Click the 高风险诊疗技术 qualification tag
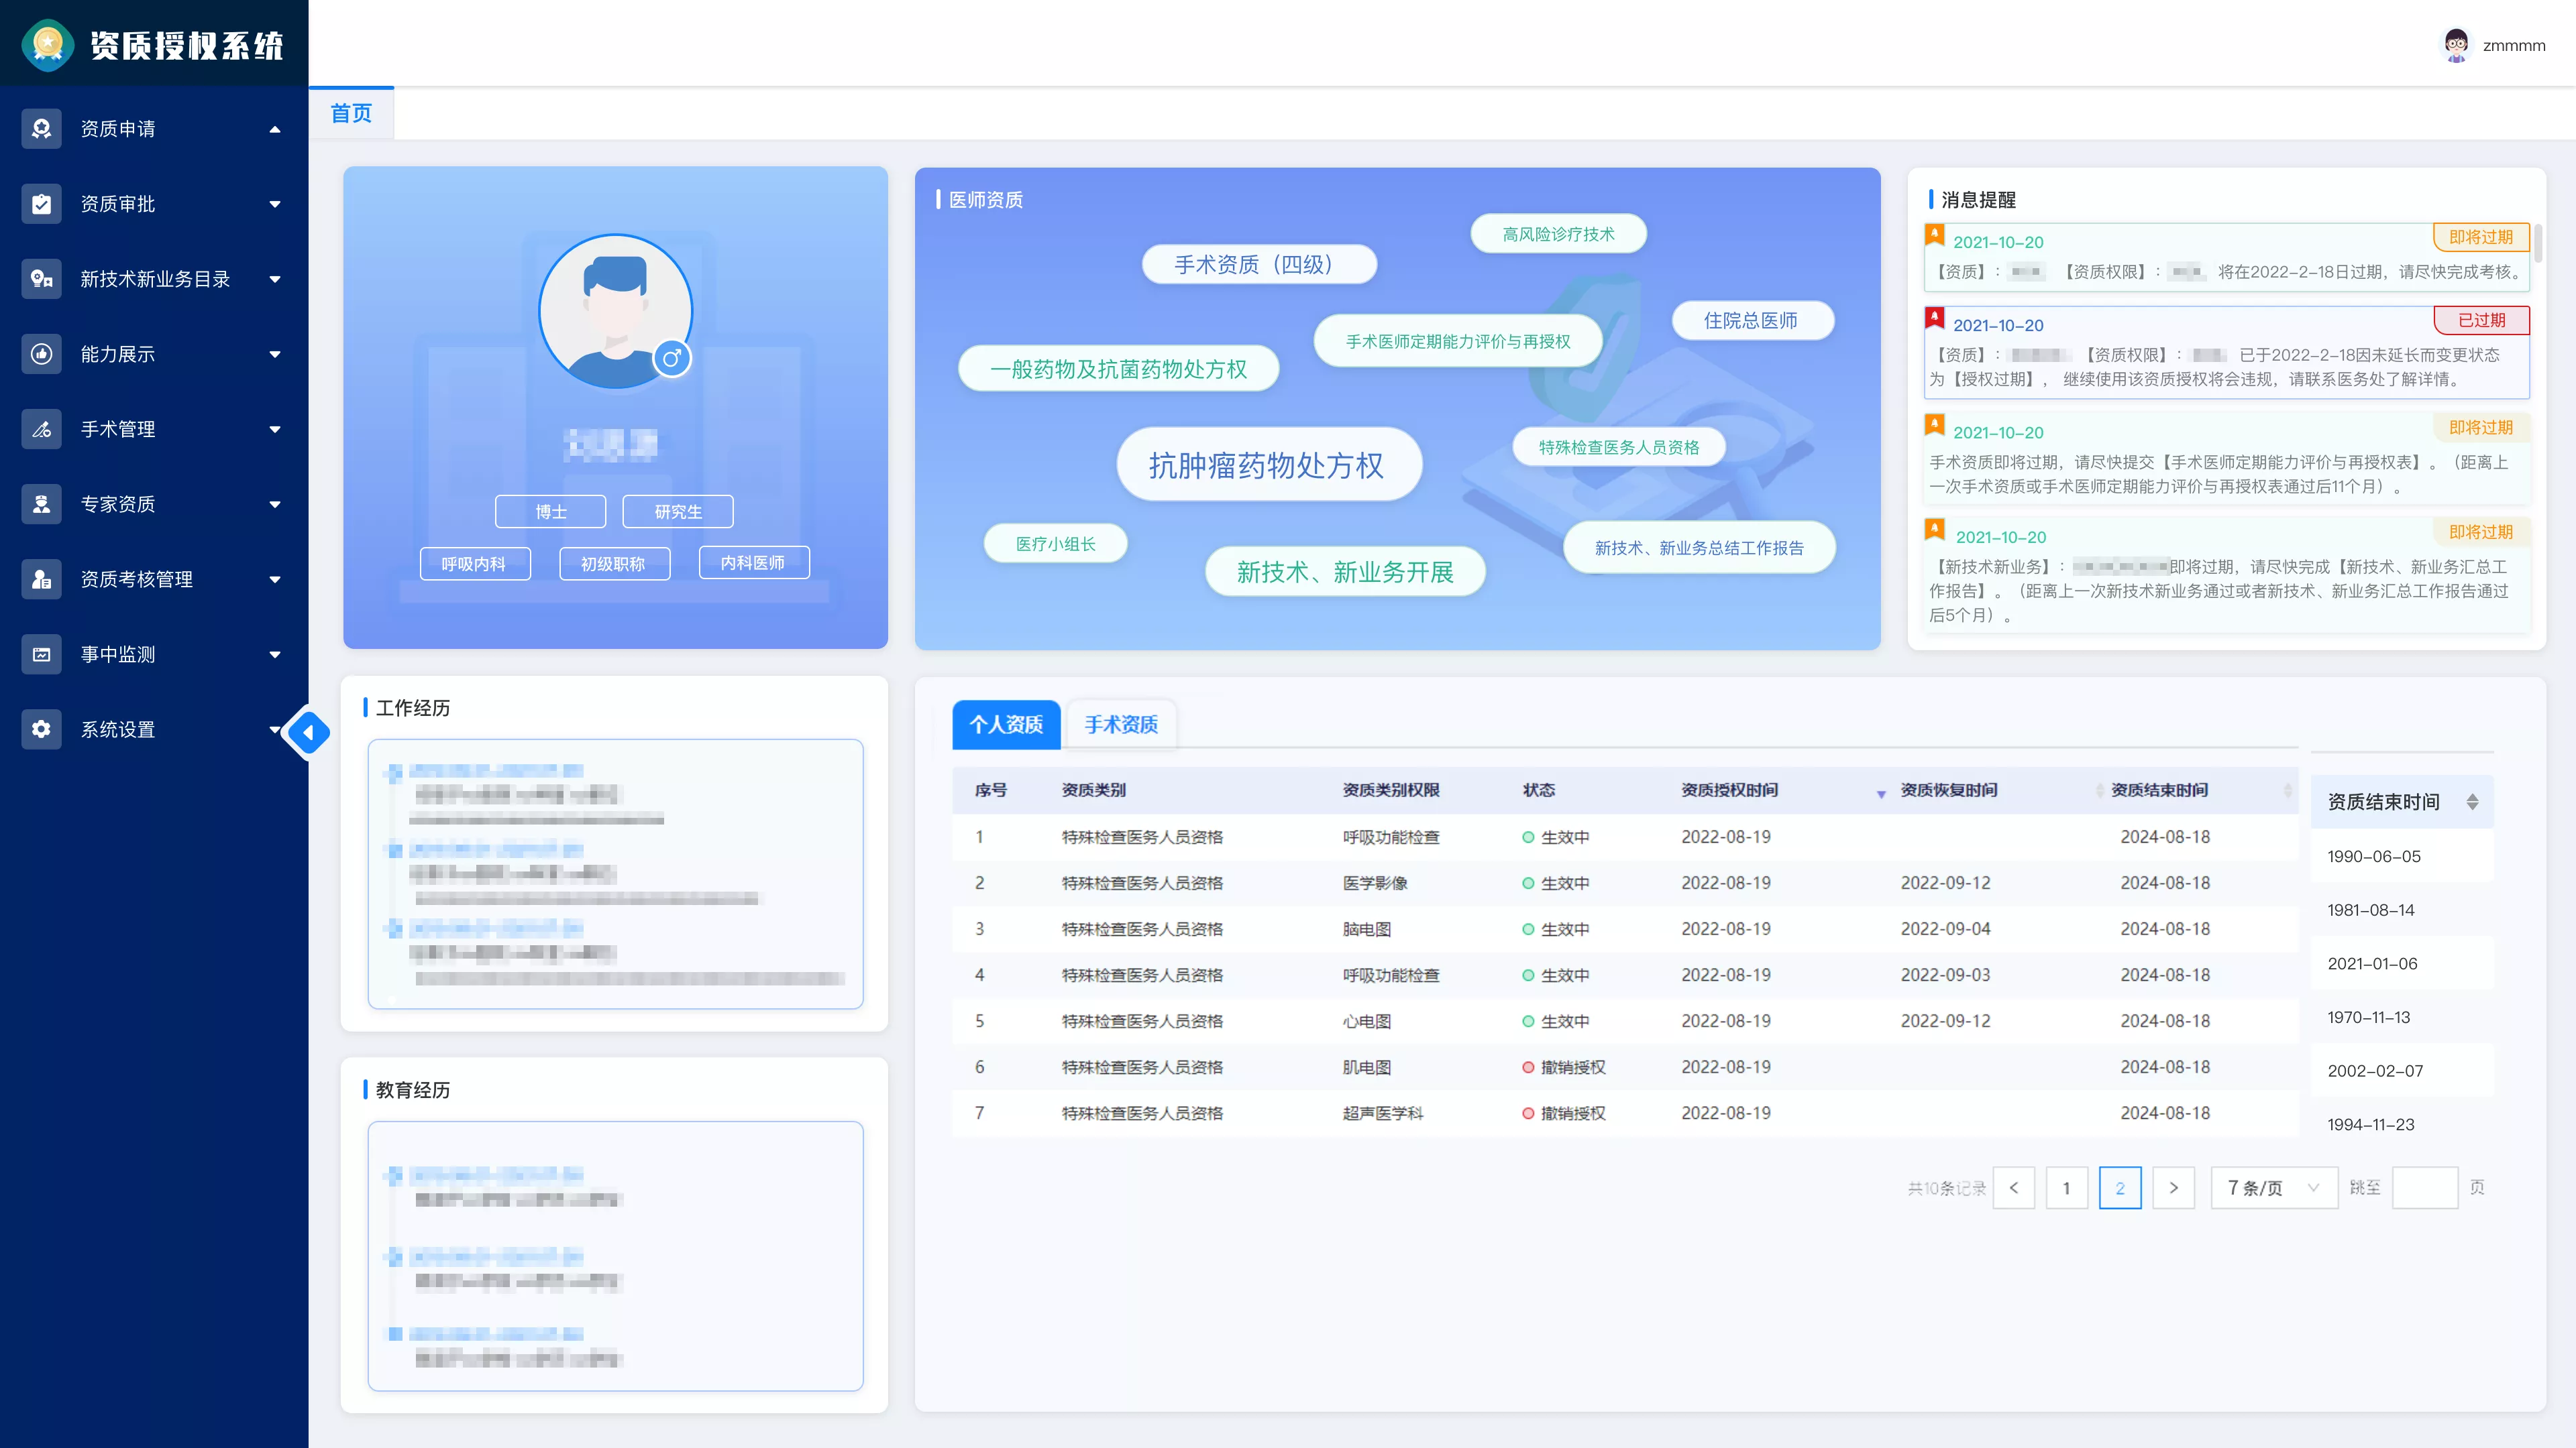 pos(1558,234)
